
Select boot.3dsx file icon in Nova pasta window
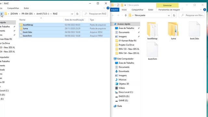(x=194, y=29)
